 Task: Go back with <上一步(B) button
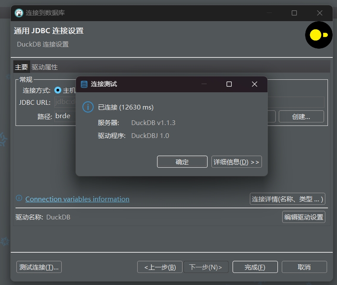click(x=160, y=267)
